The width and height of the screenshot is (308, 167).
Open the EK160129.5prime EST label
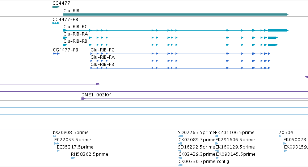pyautogui.click(x=235, y=147)
